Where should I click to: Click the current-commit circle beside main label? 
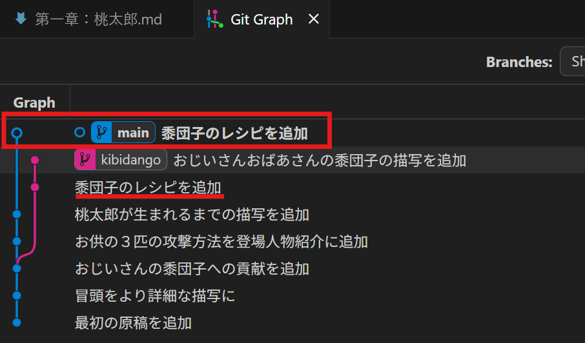point(79,132)
